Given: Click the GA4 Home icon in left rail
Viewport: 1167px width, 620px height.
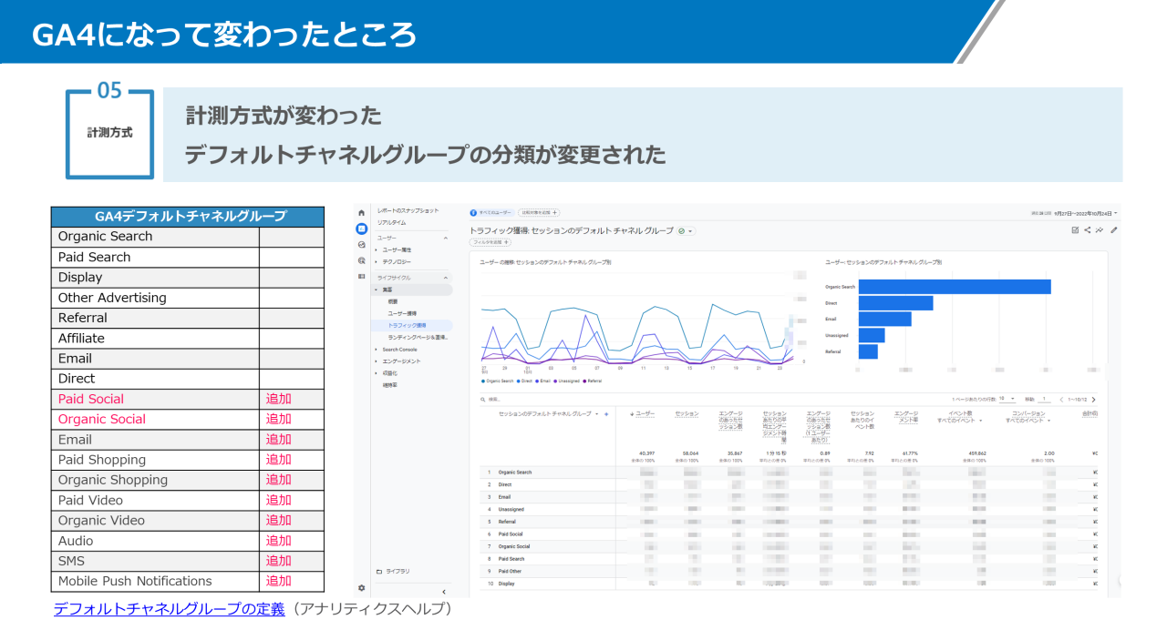Looking at the screenshot, I should (362, 212).
